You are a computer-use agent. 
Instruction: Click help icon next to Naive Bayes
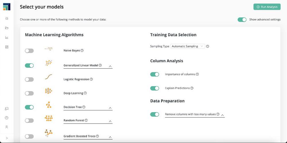coord(82,51)
